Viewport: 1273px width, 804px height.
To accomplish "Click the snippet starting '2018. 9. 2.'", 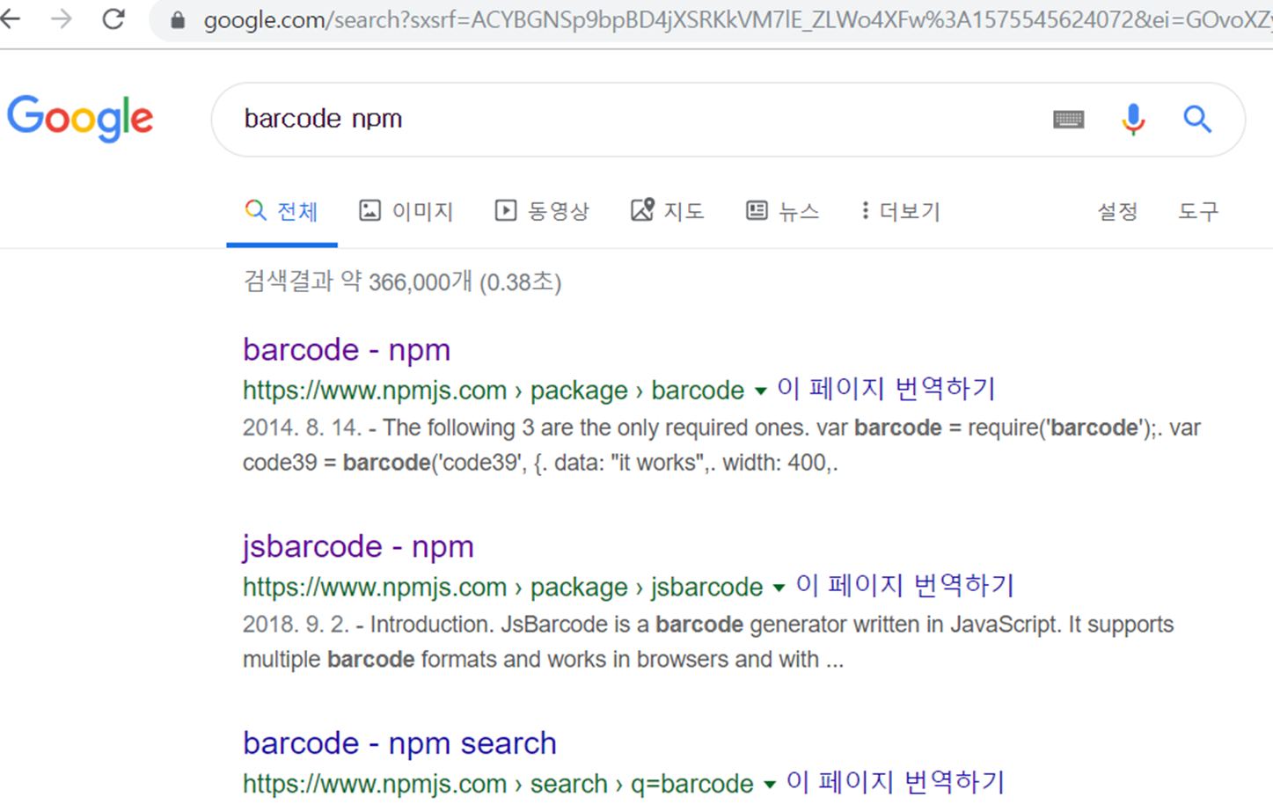I will click(708, 642).
